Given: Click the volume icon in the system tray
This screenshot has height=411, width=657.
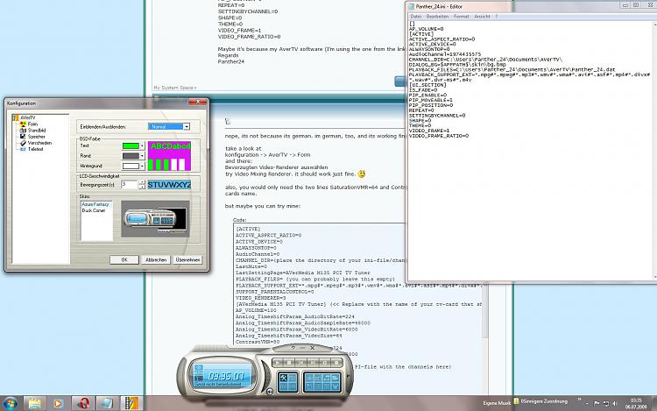Looking at the screenshot, I should (x=615, y=403).
